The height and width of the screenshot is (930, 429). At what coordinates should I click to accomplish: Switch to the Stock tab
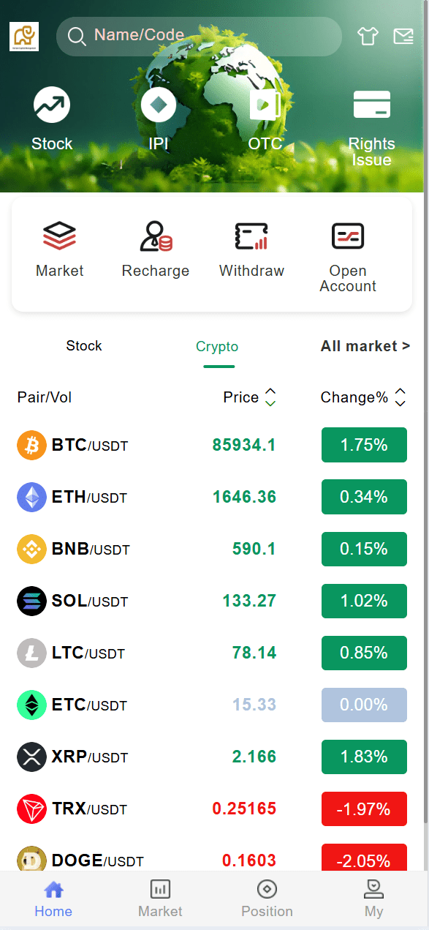coord(83,345)
